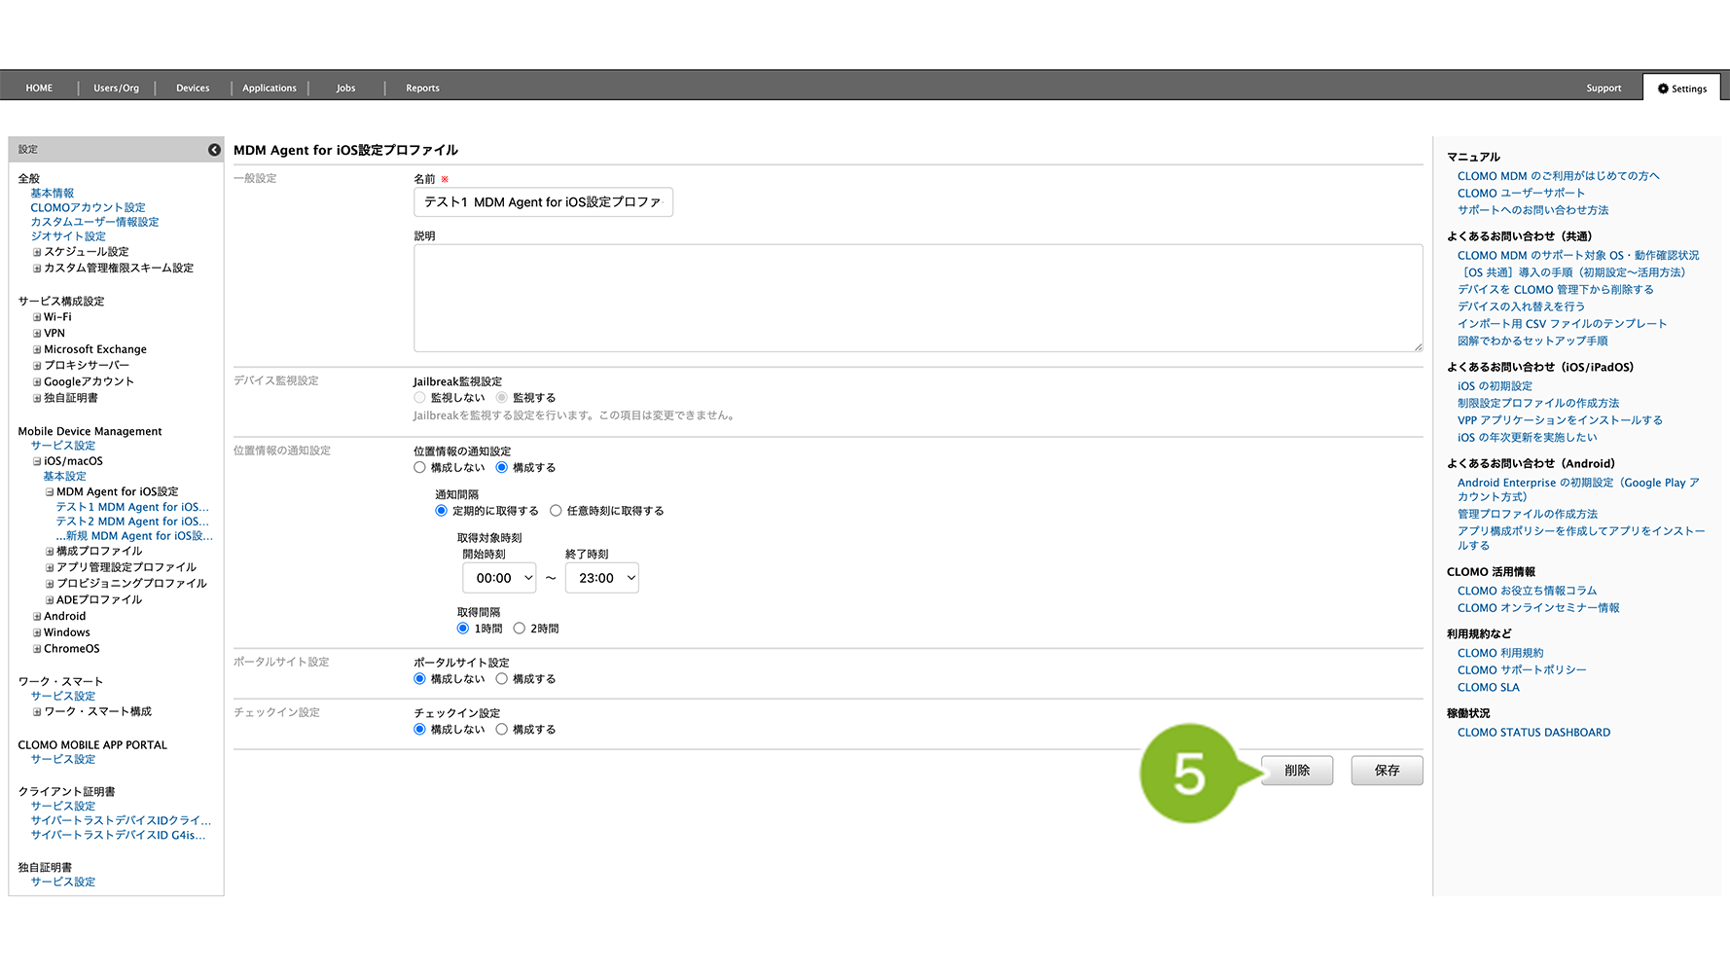Image resolution: width=1730 pixels, height=973 pixels.
Task: Expand the VPN tree node
Action: click(x=37, y=334)
